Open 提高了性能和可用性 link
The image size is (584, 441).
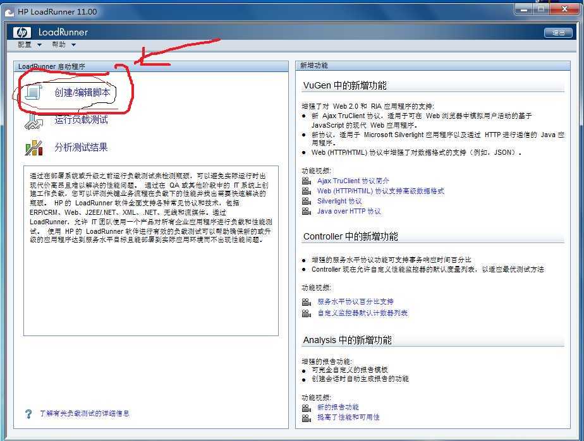[x=348, y=418]
